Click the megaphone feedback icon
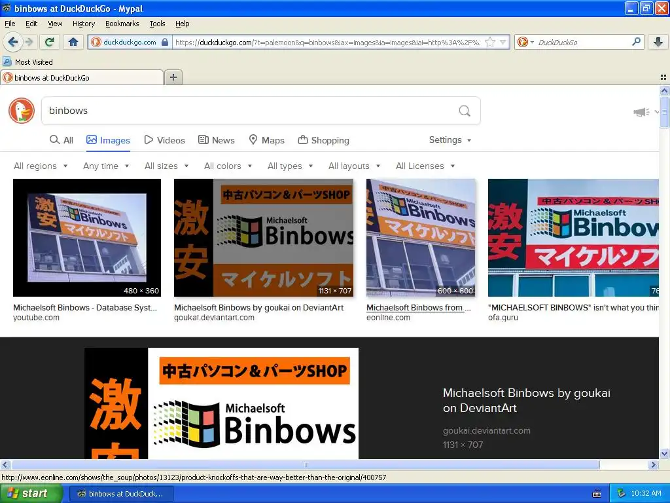The width and height of the screenshot is (670, 503). click(641, 112)
